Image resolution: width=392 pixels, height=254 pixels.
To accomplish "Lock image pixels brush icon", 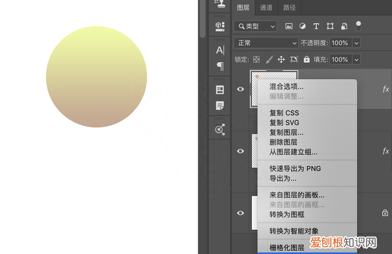I will pyautogui.click(x=269, y=60).
